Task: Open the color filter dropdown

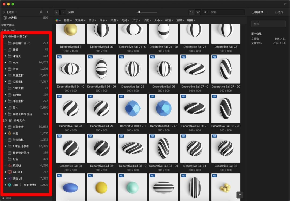Action: tap(58, 20)
